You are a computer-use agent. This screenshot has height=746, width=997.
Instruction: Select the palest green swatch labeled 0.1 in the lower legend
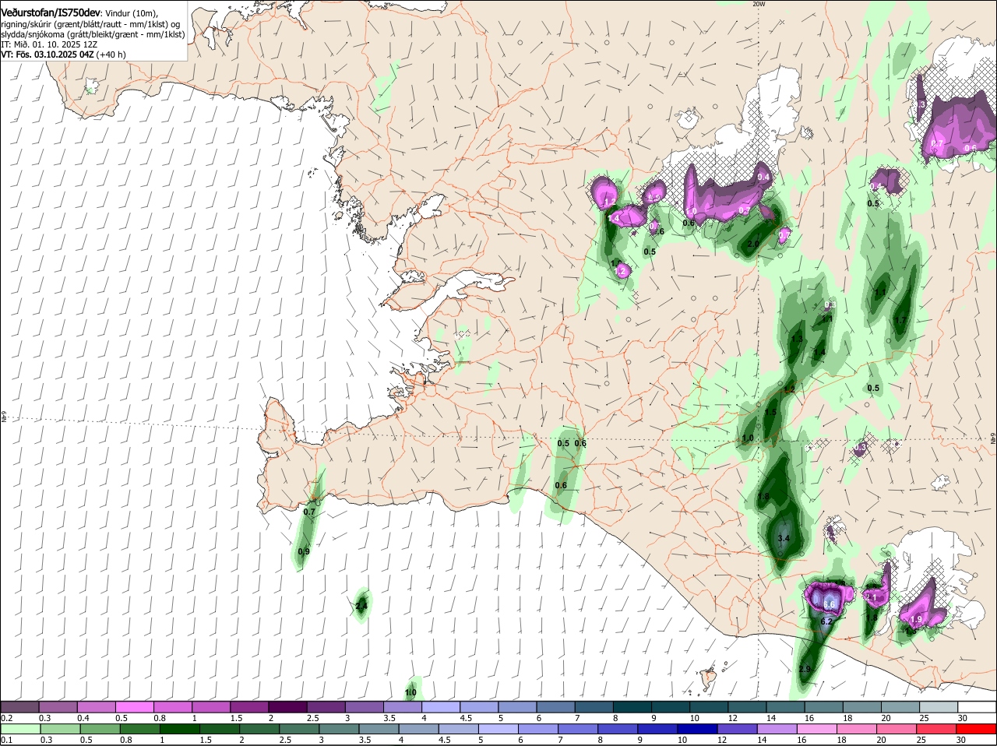coord(19,729)
